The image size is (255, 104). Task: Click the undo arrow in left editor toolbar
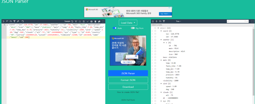click(23, 21)
